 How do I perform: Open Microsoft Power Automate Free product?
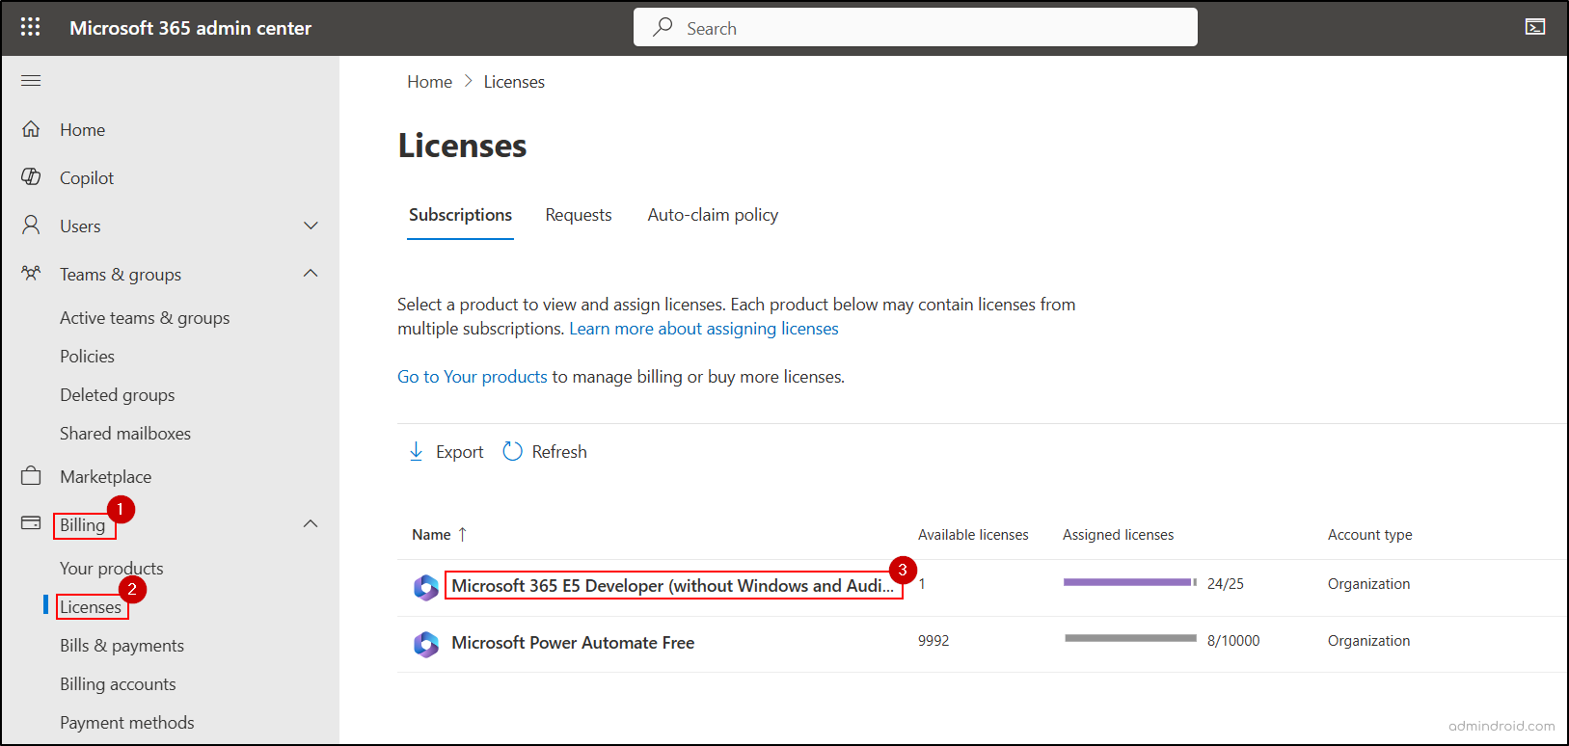click(x=573, y=643)
